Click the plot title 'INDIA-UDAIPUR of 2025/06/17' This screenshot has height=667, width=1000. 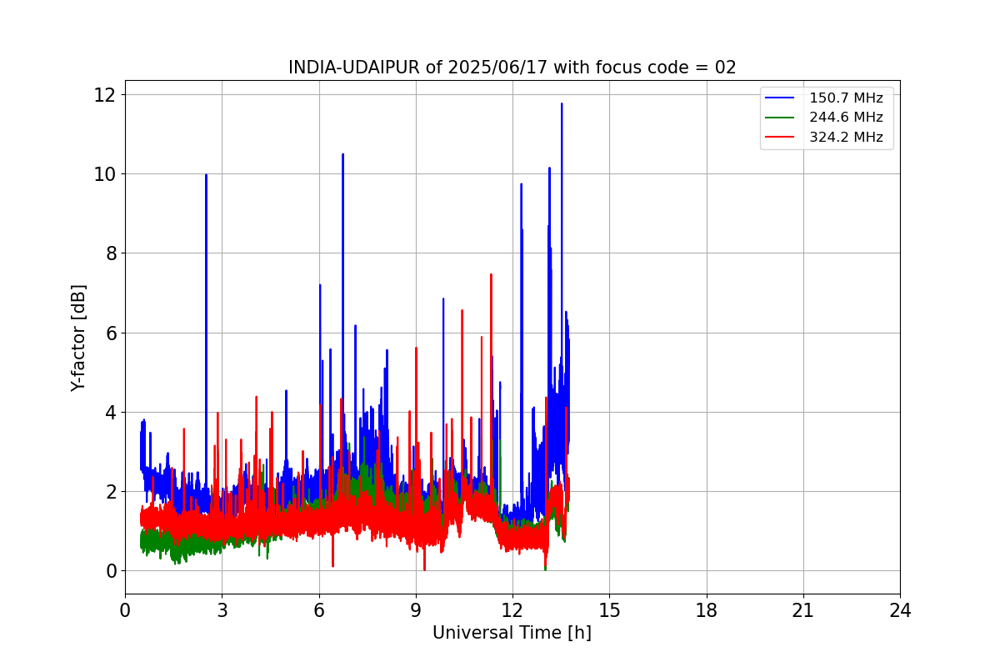pos(512,68)
